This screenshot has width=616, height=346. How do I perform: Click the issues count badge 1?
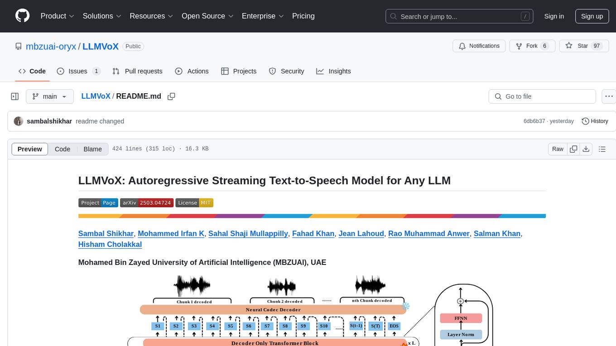point(96,71)
